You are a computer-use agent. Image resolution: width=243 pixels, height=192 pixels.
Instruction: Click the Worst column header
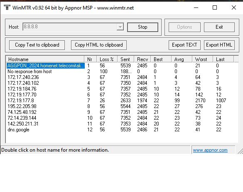(203, 59)
